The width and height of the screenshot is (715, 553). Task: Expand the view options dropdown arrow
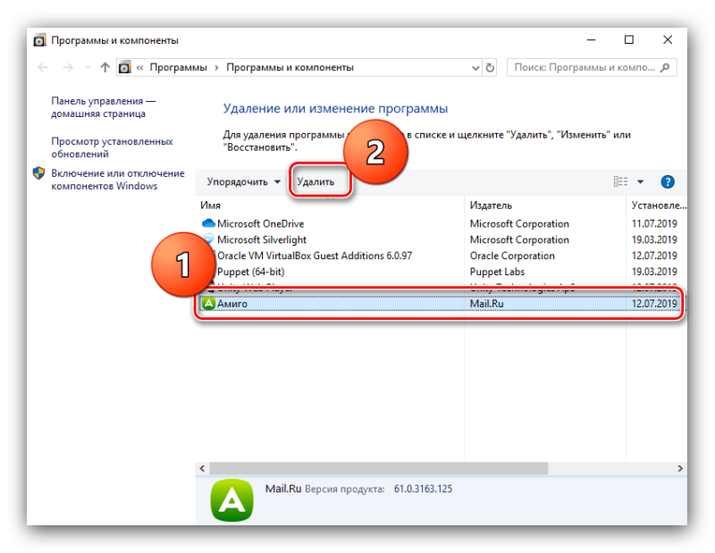(640, 182)
